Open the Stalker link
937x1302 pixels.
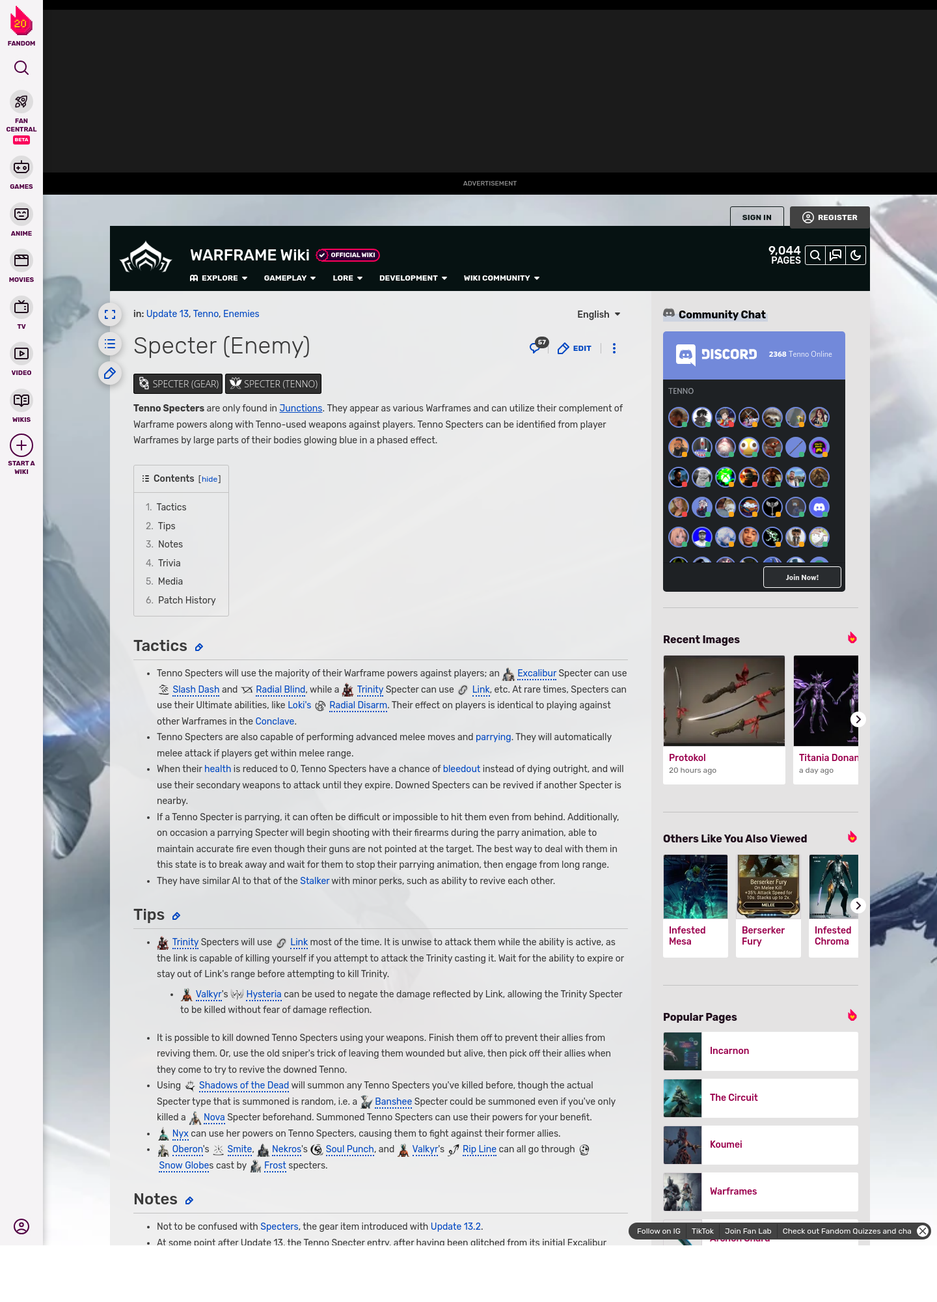(x=314, y=881)
